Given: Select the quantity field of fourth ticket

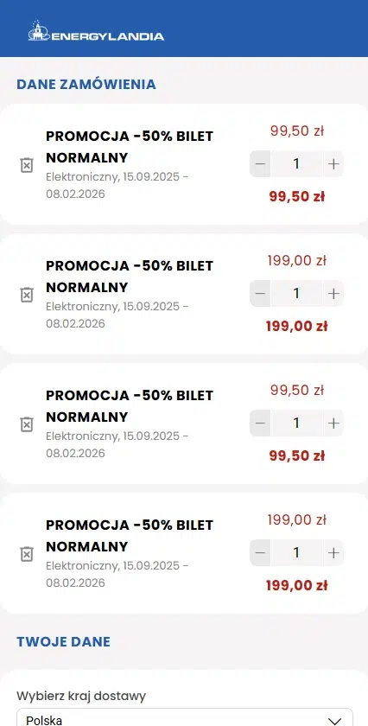Looking at the screenshot, I should click(296, 553).
